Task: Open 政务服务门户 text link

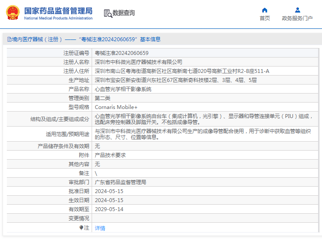Action: [x=297, y=18]
